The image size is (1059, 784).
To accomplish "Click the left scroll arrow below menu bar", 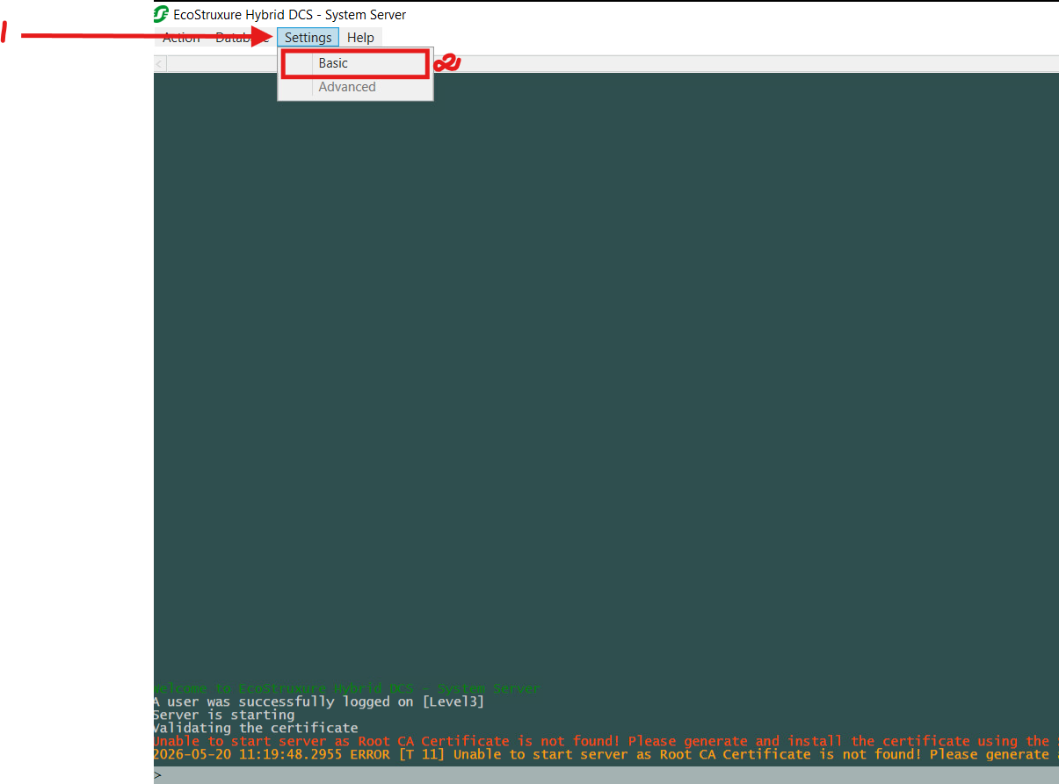I will tap(159, 63).
